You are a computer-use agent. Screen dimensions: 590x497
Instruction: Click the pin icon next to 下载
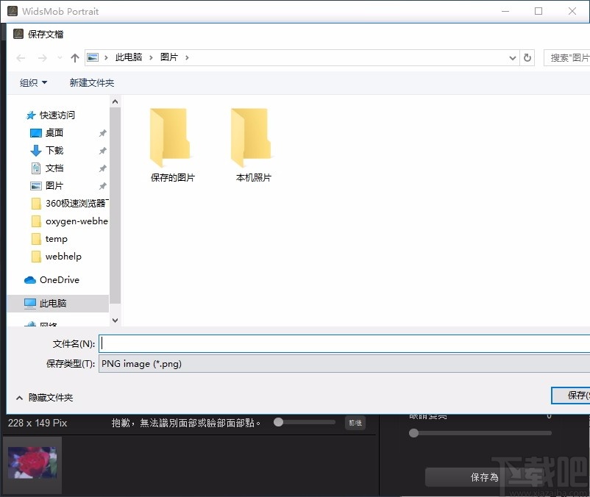click(x=103, y=151)
